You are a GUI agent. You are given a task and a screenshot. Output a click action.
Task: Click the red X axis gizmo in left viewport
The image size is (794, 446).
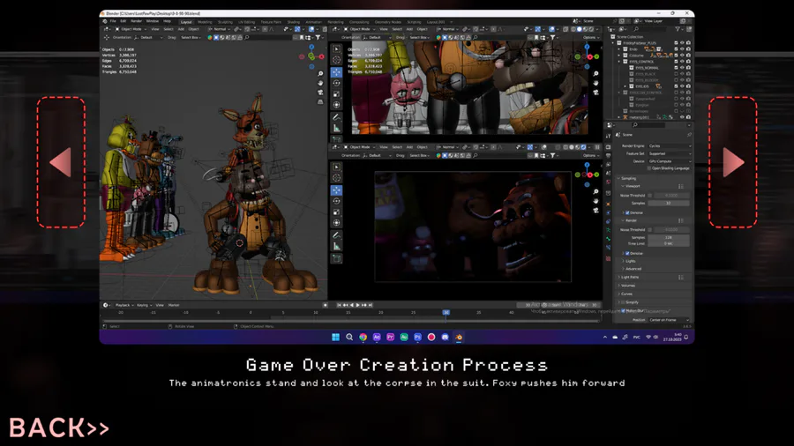coord(321,56)
